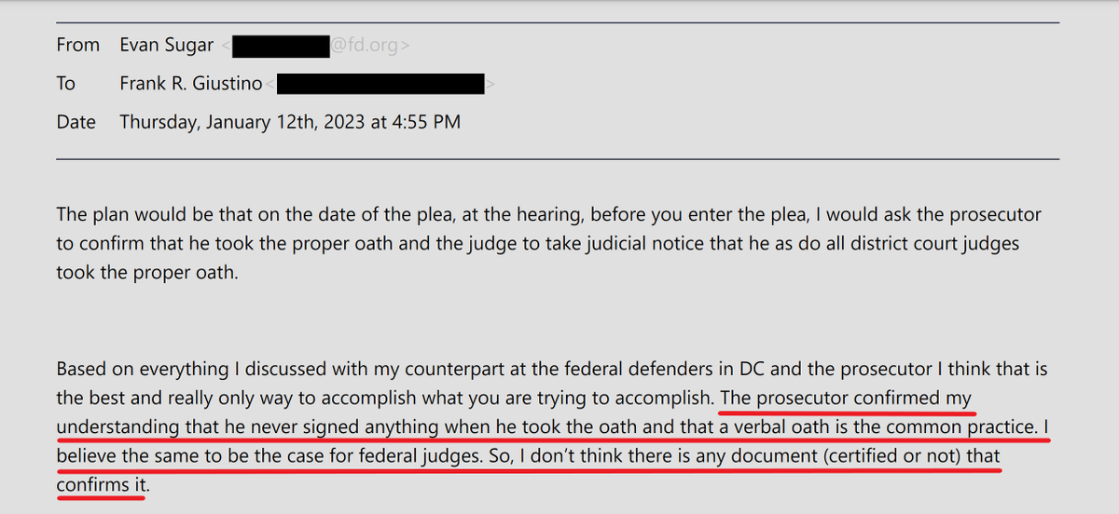Viewport: 1119px width, 514px height.
Task: Click the To field label
Action: pyautogui.click(x=65, y=84)
